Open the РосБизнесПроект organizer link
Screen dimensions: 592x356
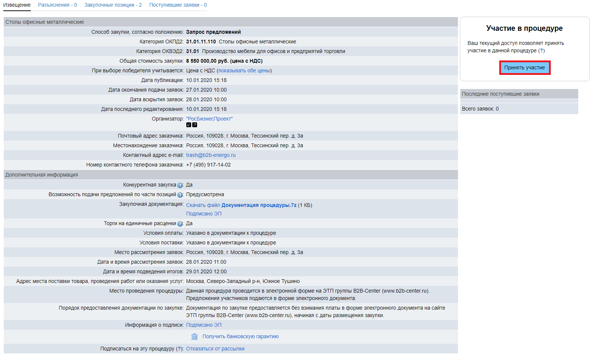coord(209,119)
